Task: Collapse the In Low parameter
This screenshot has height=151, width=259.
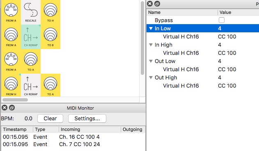Action: (151, 28)
